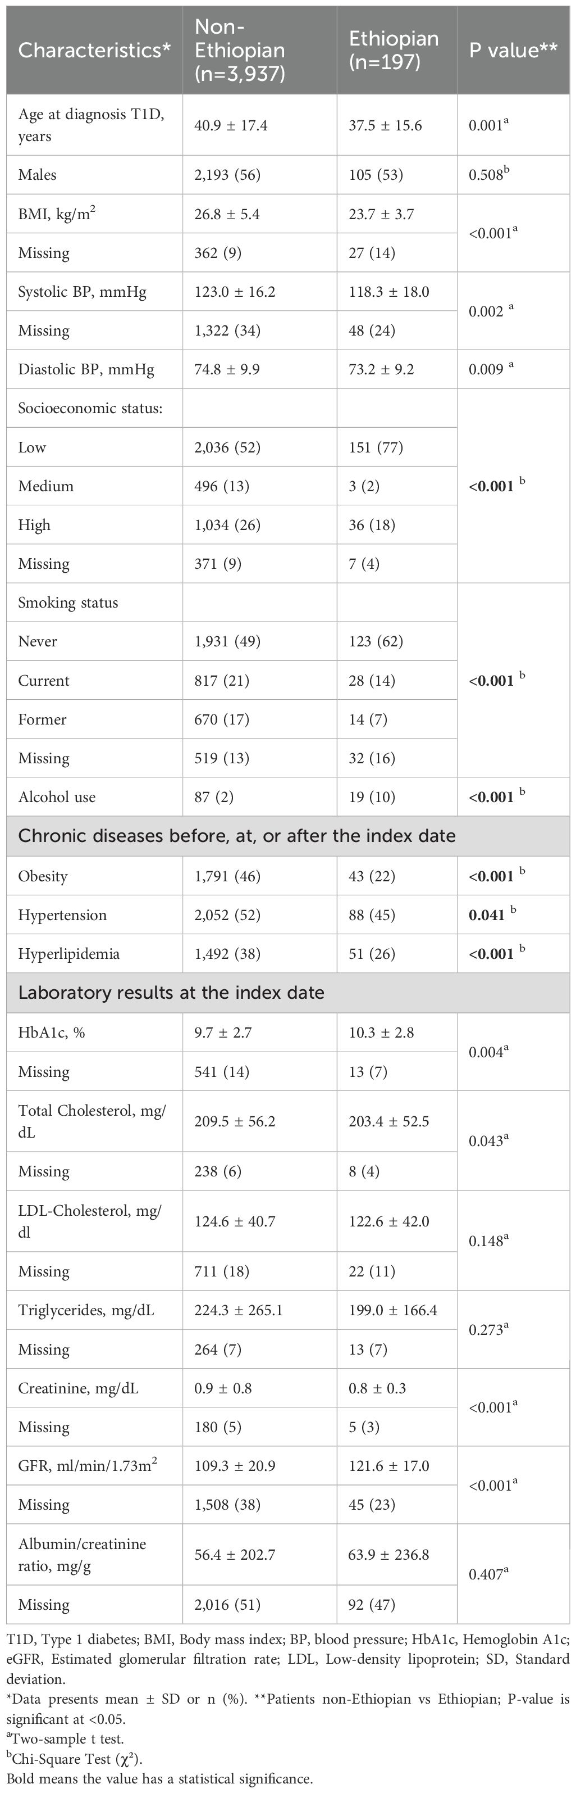This screenshot has width=576, height=1793.
Task: Click the Characteristics column header
Action: 94,50
